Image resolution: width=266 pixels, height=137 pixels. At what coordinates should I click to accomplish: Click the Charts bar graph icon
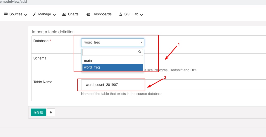pyautogui.click(x=64, y=14)
